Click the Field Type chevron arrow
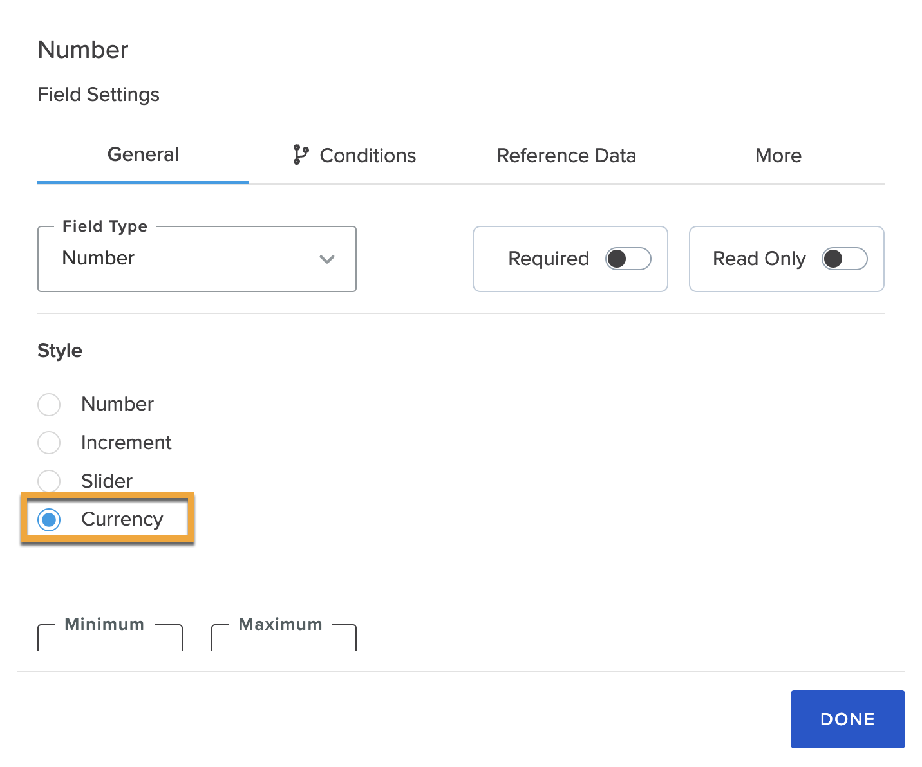The width and height of the screenshot is (922, 767). coord(327,259)
